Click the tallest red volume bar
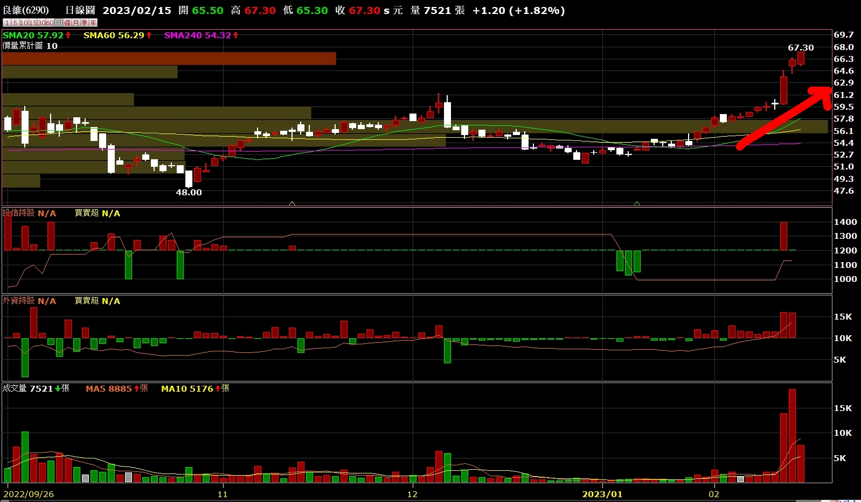The image size is (861, 502). pos(792,435)
